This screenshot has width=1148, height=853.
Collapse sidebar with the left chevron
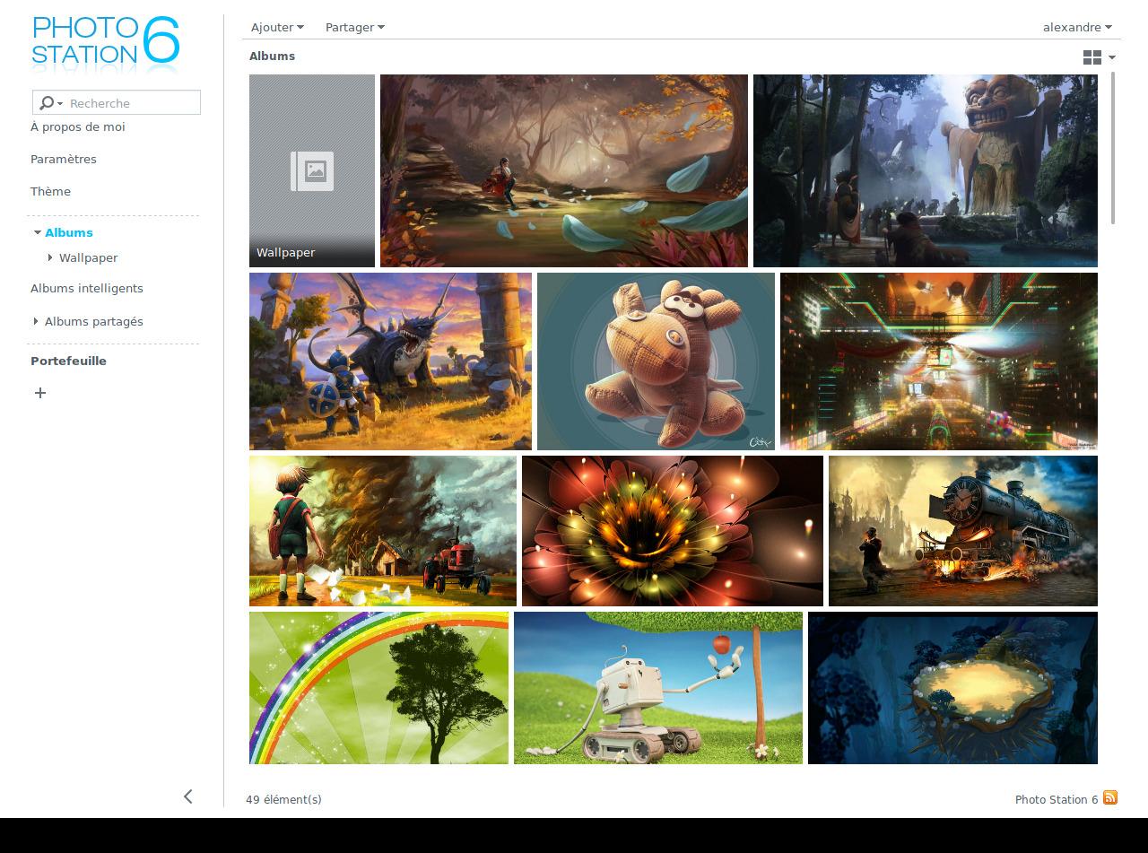[187, 796]
